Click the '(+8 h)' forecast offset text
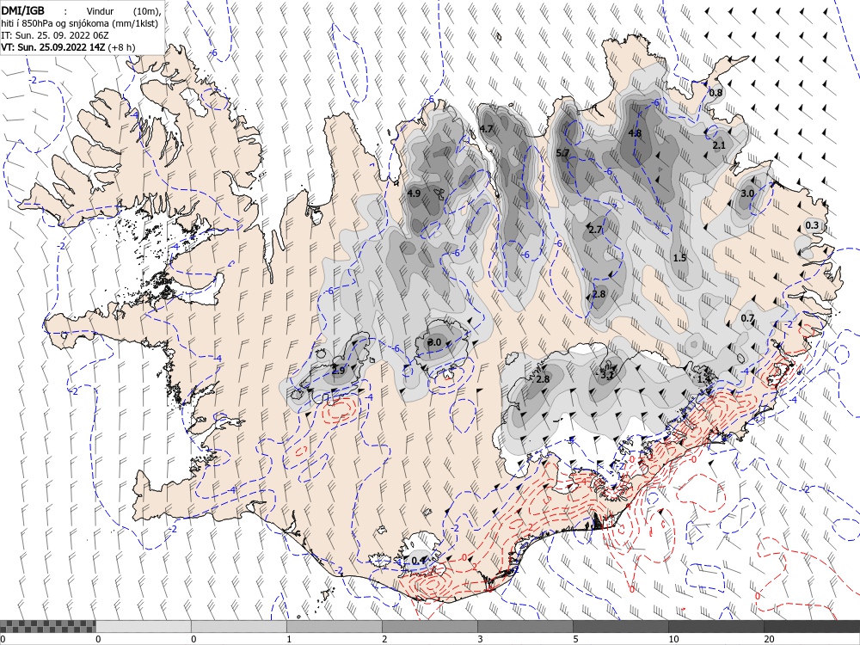Viewport: 860px width, 645px height. (x=121, y=47)
